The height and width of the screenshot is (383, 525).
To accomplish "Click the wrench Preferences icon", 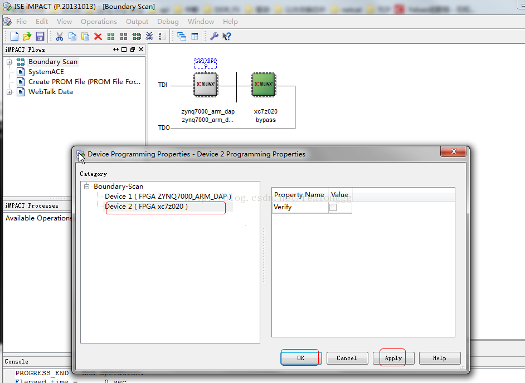I will [214, 36].
